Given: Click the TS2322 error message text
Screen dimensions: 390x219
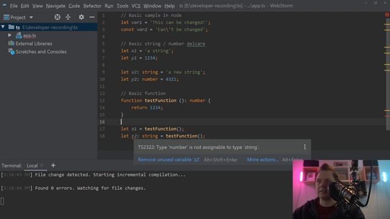Looking at the screenshot, I should coord(199,147).
